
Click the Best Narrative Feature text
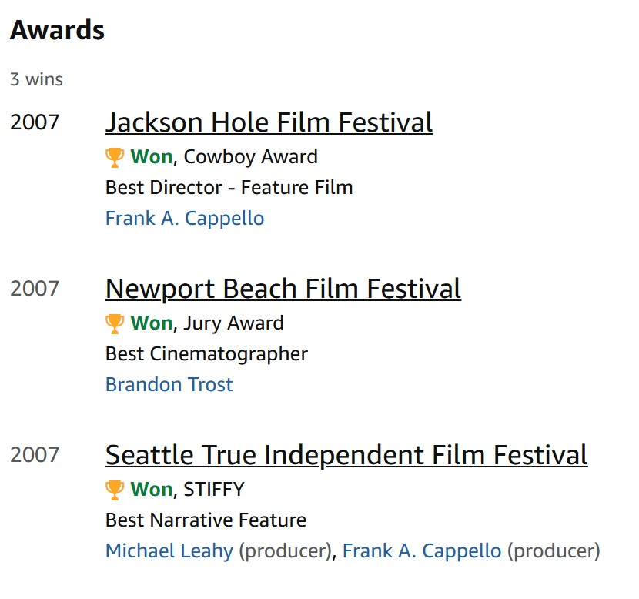pos(206,520)
